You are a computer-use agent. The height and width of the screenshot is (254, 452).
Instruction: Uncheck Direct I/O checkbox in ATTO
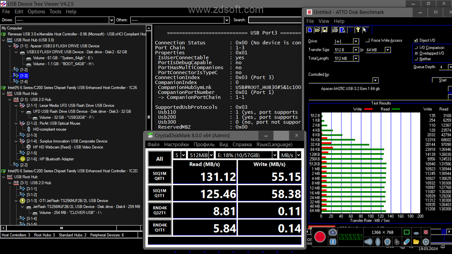(416, 41)
